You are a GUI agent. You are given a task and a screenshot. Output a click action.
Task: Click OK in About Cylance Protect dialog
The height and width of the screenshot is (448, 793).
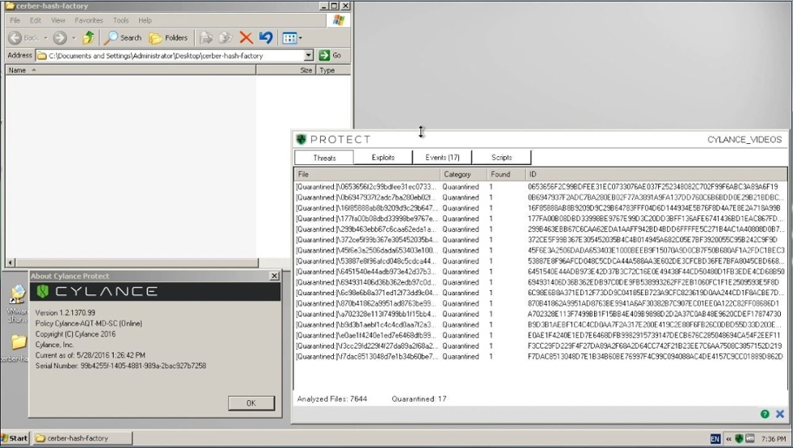coord(251,404)
